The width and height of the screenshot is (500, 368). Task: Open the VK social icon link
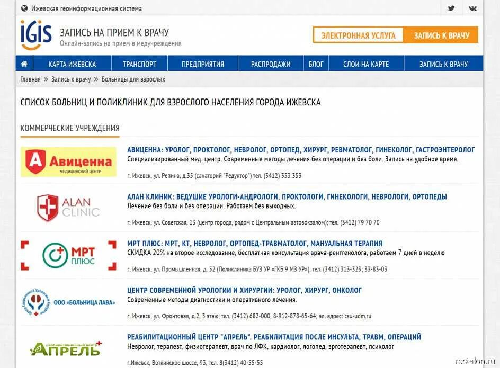(472, 8)
